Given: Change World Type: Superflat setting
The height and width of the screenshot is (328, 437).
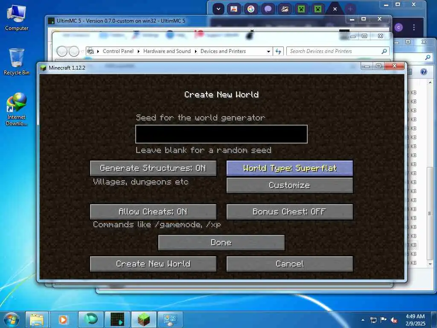Looking at the screenshot, I should 290,168.
